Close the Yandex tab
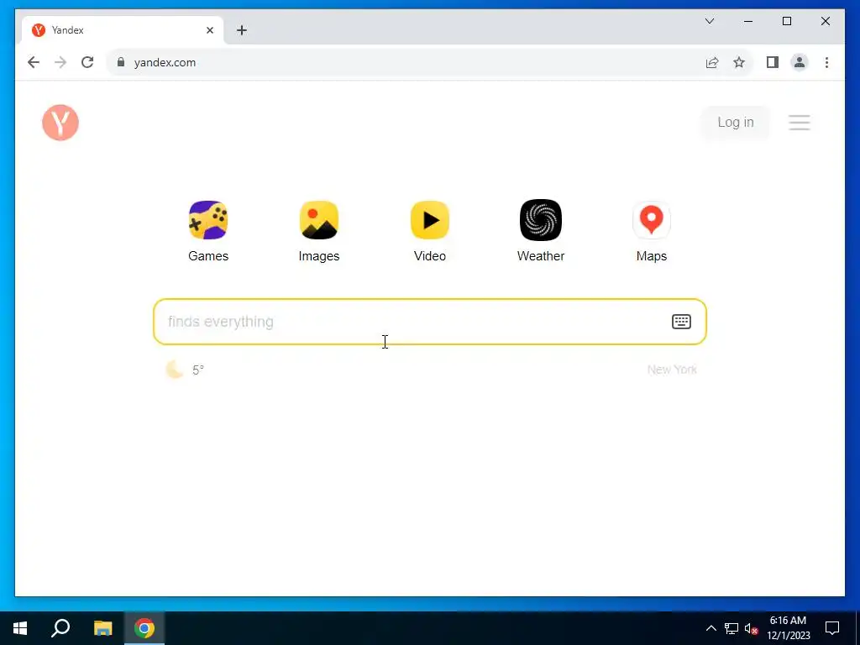860x645 pixels. [x=209, y=30]
